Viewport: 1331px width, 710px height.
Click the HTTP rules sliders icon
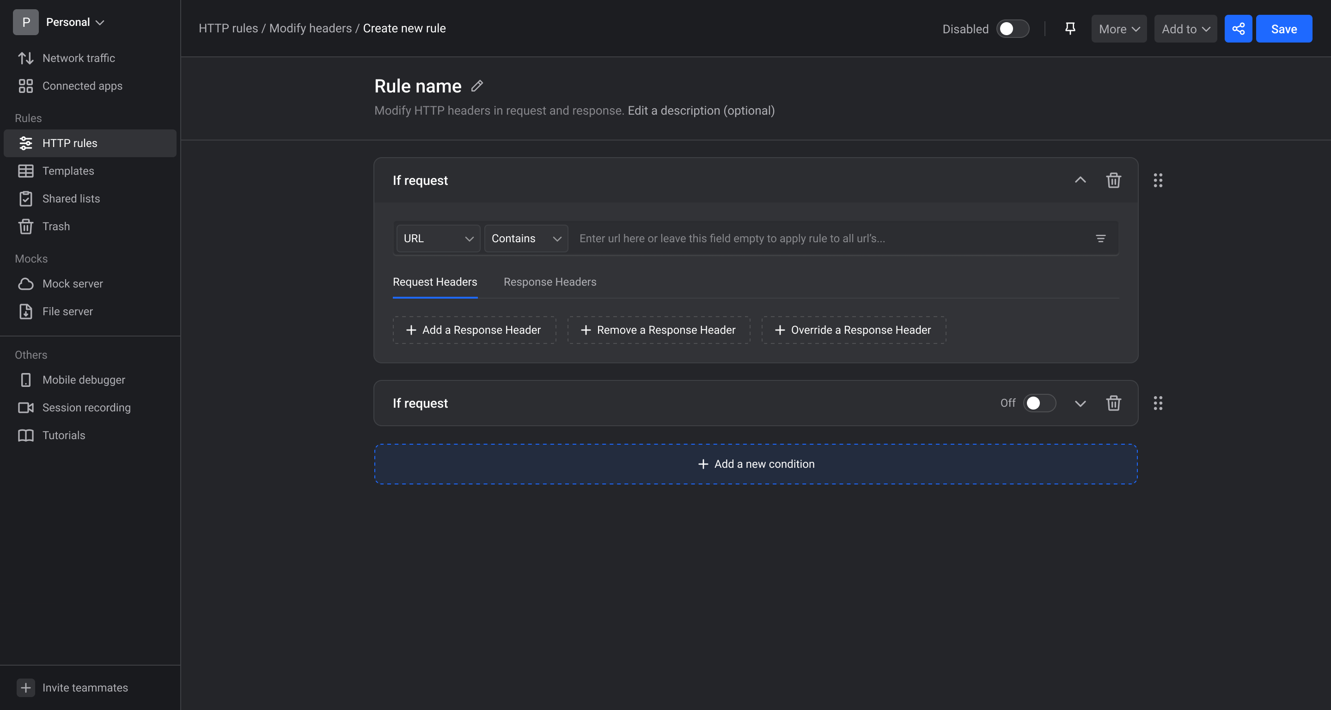(x=26, y=143)
